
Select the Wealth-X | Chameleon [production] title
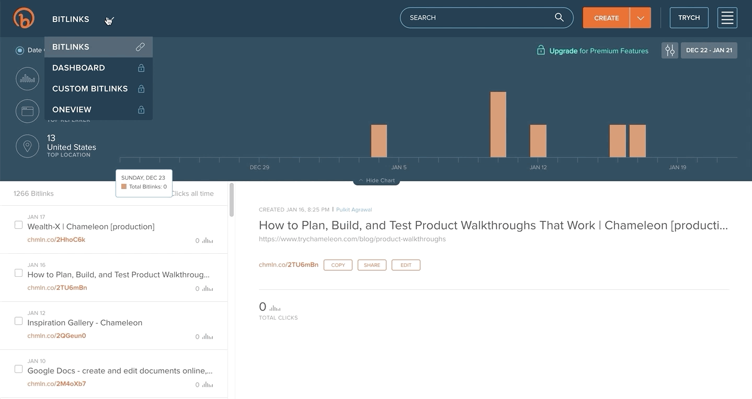coord(91,227)
